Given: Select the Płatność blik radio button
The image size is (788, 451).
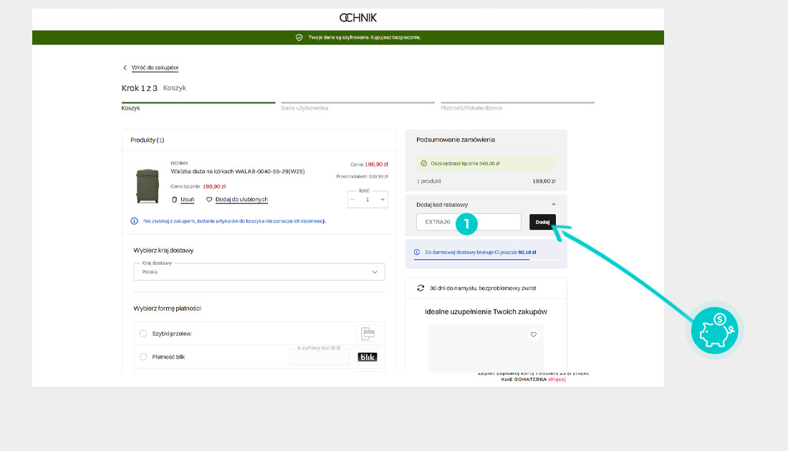Looking at the screenshot, I should 143,357.
